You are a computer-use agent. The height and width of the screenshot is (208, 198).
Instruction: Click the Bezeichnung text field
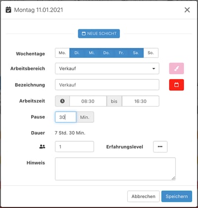(x=107, y=85)
